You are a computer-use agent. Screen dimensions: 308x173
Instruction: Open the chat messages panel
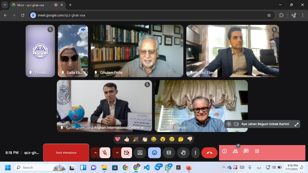click(246, 151)
